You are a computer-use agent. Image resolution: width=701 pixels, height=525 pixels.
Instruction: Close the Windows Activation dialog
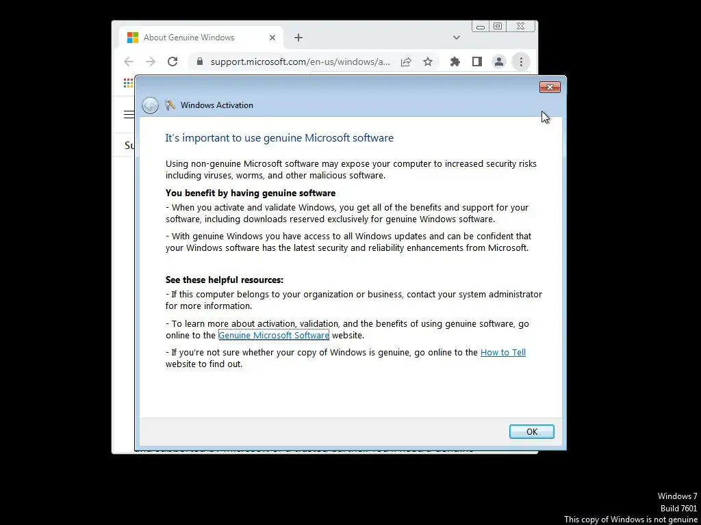[550, 87]
